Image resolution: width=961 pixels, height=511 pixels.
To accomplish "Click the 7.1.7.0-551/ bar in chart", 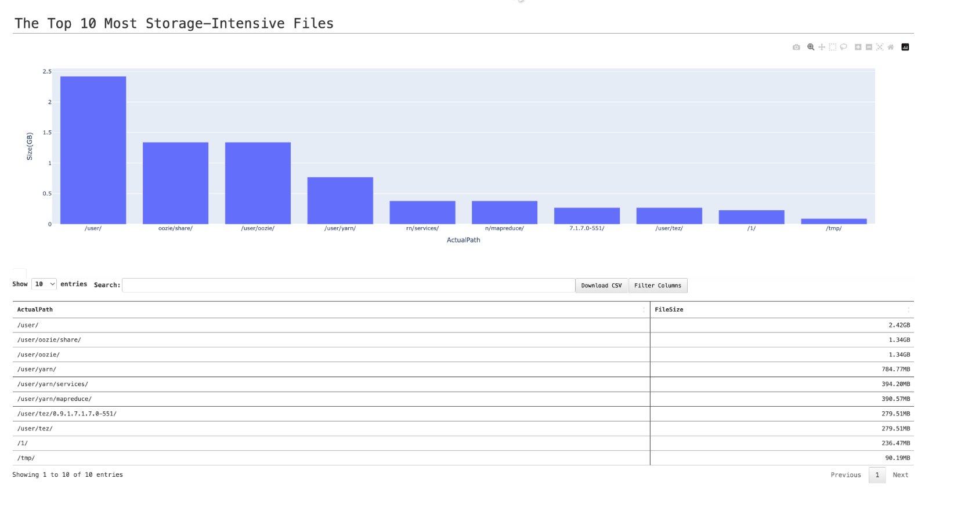I will [x=587, y=216].
